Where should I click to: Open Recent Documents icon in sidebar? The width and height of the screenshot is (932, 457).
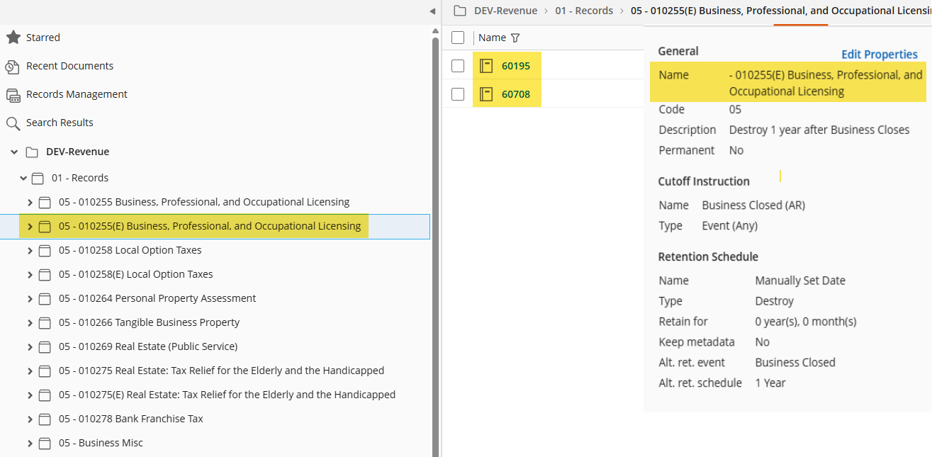pyautogui.click(x=13, y=67)
